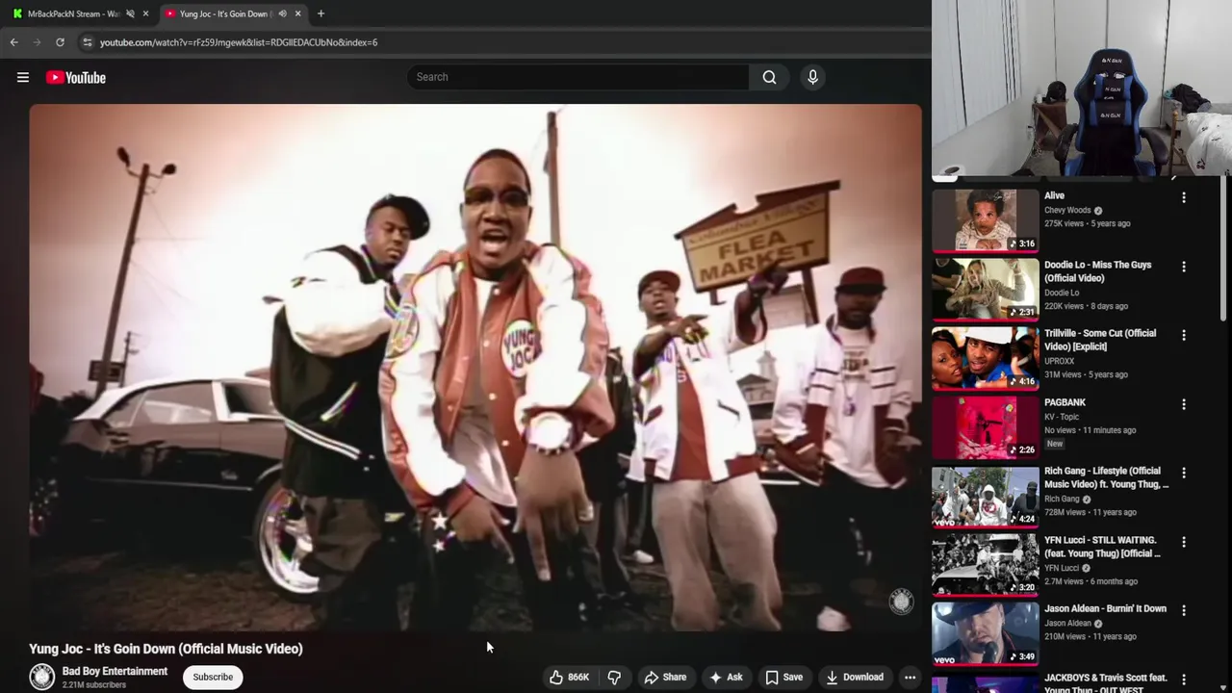The width and height of the screenshot is (1232, 693).
Task: Click the UPROXX channel name
Action: [x=1060, y=361]
